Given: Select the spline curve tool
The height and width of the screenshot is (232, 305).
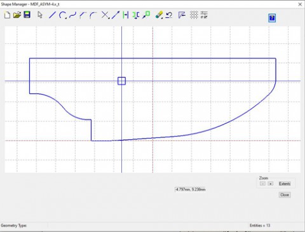Looking at the screenshot, I should [x=72, y=15].
